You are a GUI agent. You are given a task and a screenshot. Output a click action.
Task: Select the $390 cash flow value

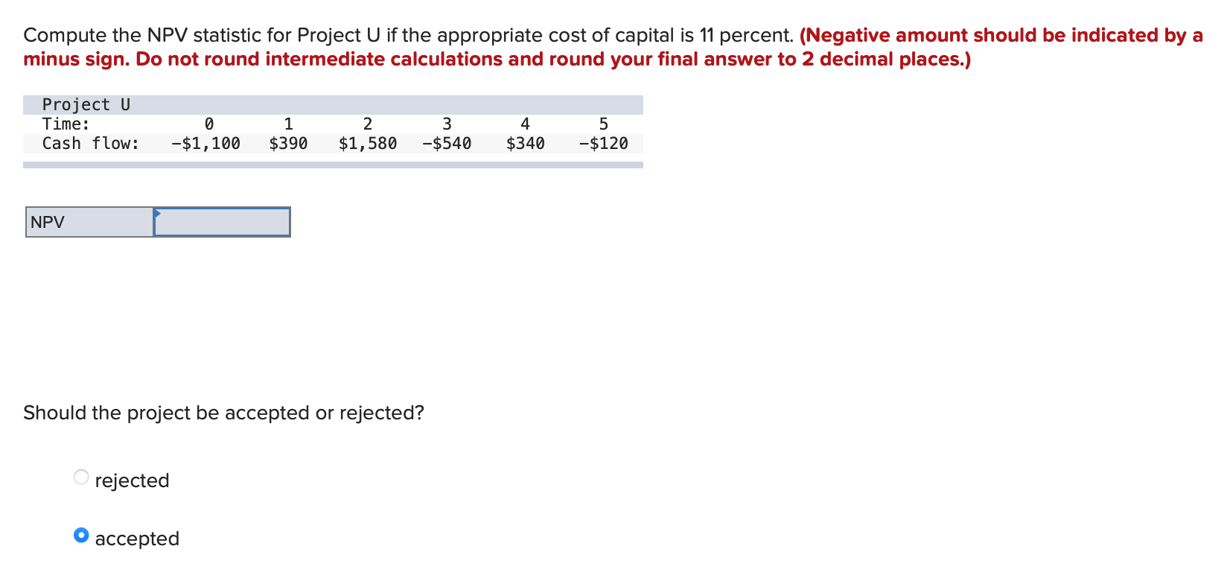[289, 143]
